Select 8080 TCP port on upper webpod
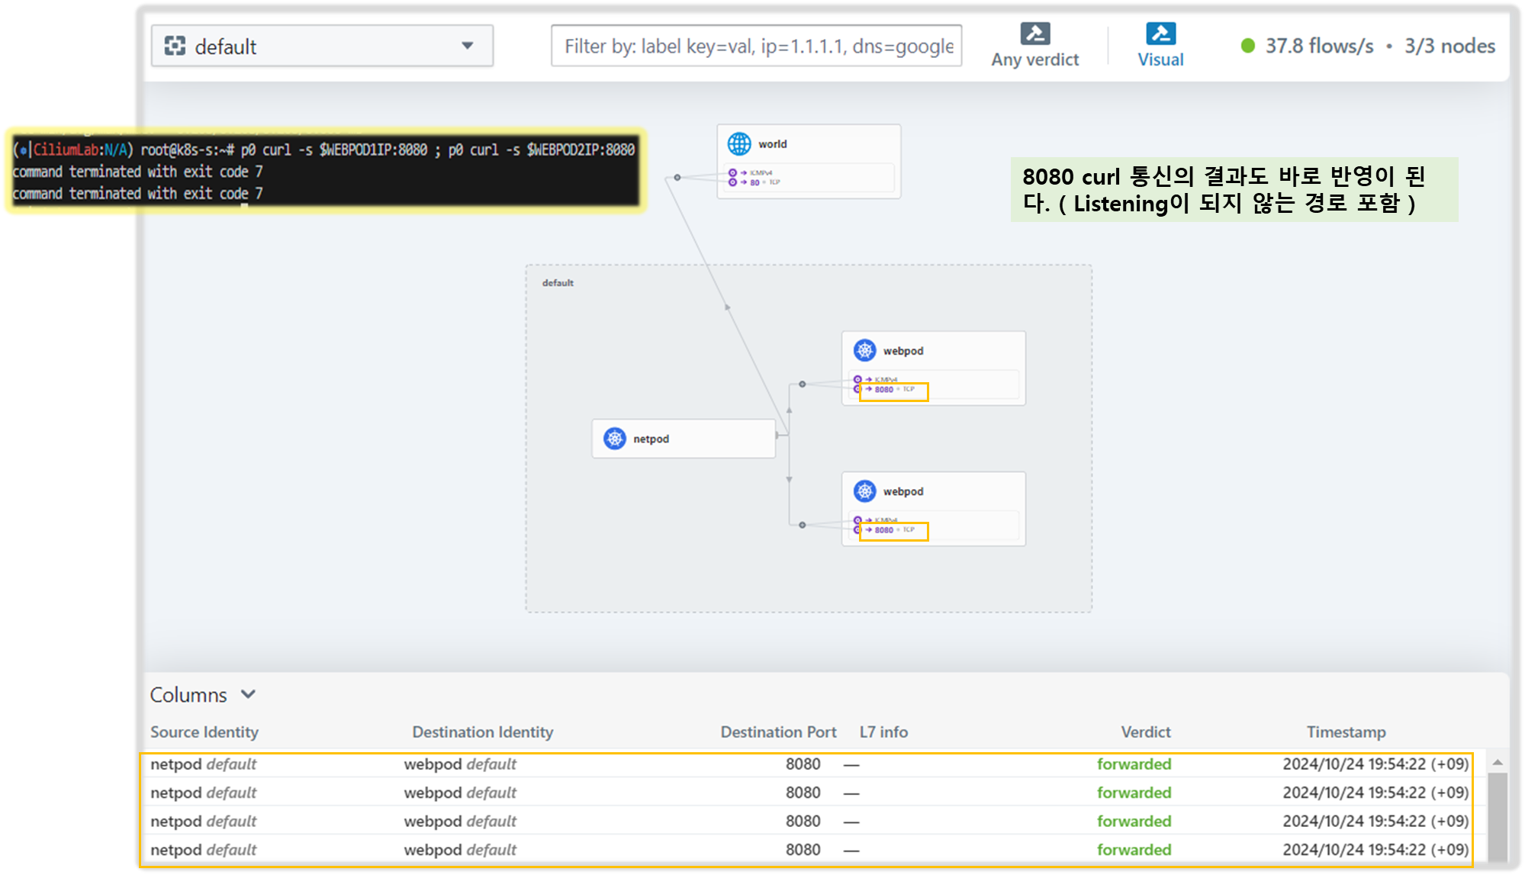This screenshot has width=1525, height=875. [x=884, y=389]
